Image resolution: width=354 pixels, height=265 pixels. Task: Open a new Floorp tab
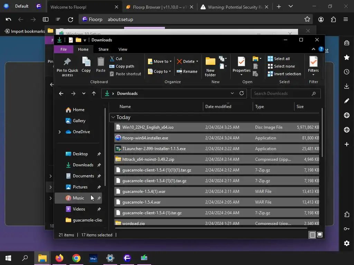click(x=279, y=7)
